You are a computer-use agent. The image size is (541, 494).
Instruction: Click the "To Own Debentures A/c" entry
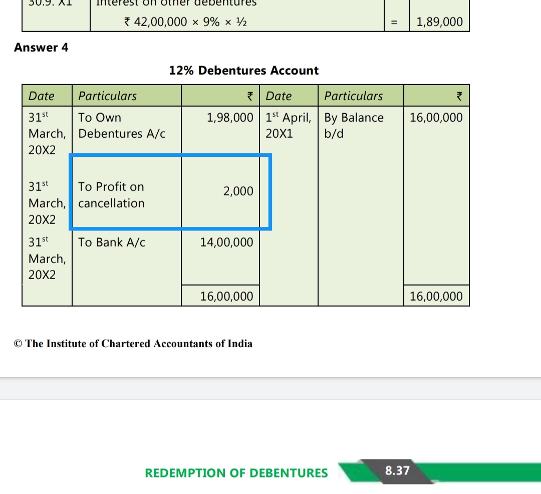click(x=122, y=126)
